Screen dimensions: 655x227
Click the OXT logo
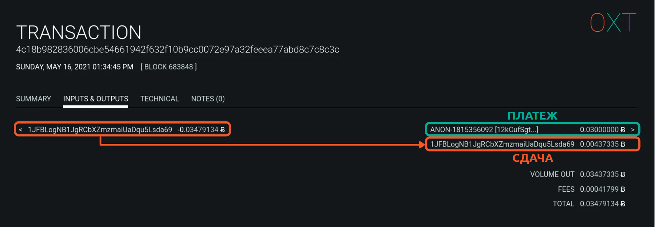[x=613, y=23]
